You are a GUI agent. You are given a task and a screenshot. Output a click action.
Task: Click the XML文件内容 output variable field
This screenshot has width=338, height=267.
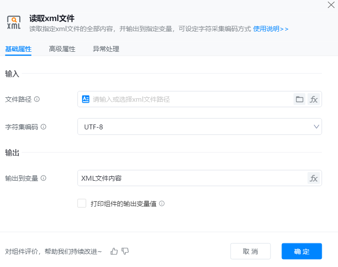click(191, 178)
